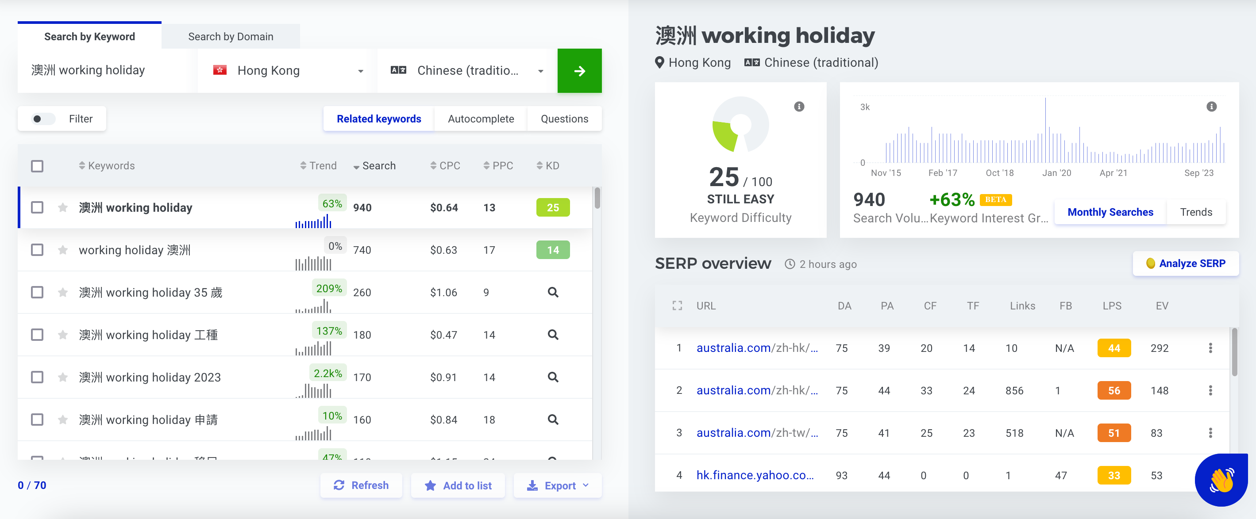Open options menu for SERP result 3

(x=1211, y=433)
